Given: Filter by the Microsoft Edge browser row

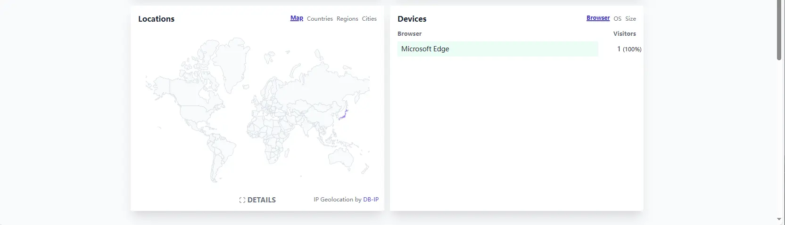Looking at the screenshot, I should tap(497, 49).
